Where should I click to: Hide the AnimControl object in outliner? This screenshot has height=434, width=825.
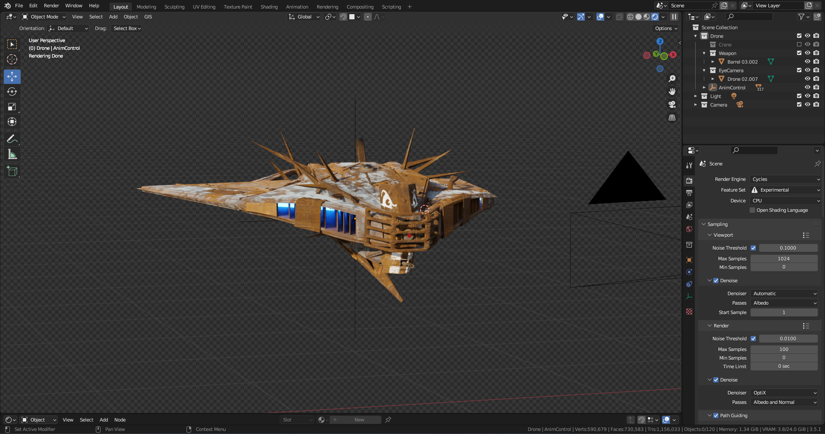point(807,88)
